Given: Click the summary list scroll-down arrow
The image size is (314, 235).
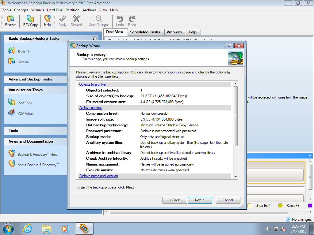Looking at the screenshot, I should point(235,177).
